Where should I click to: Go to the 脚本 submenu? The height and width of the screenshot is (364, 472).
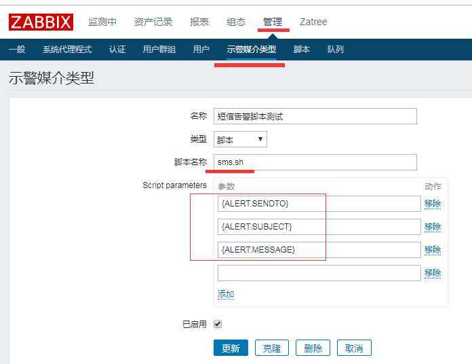click(x=302, y=49)
